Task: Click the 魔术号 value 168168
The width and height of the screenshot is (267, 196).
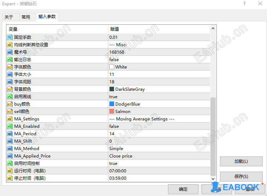Action: pyautogui.click(x=117, y=52)
